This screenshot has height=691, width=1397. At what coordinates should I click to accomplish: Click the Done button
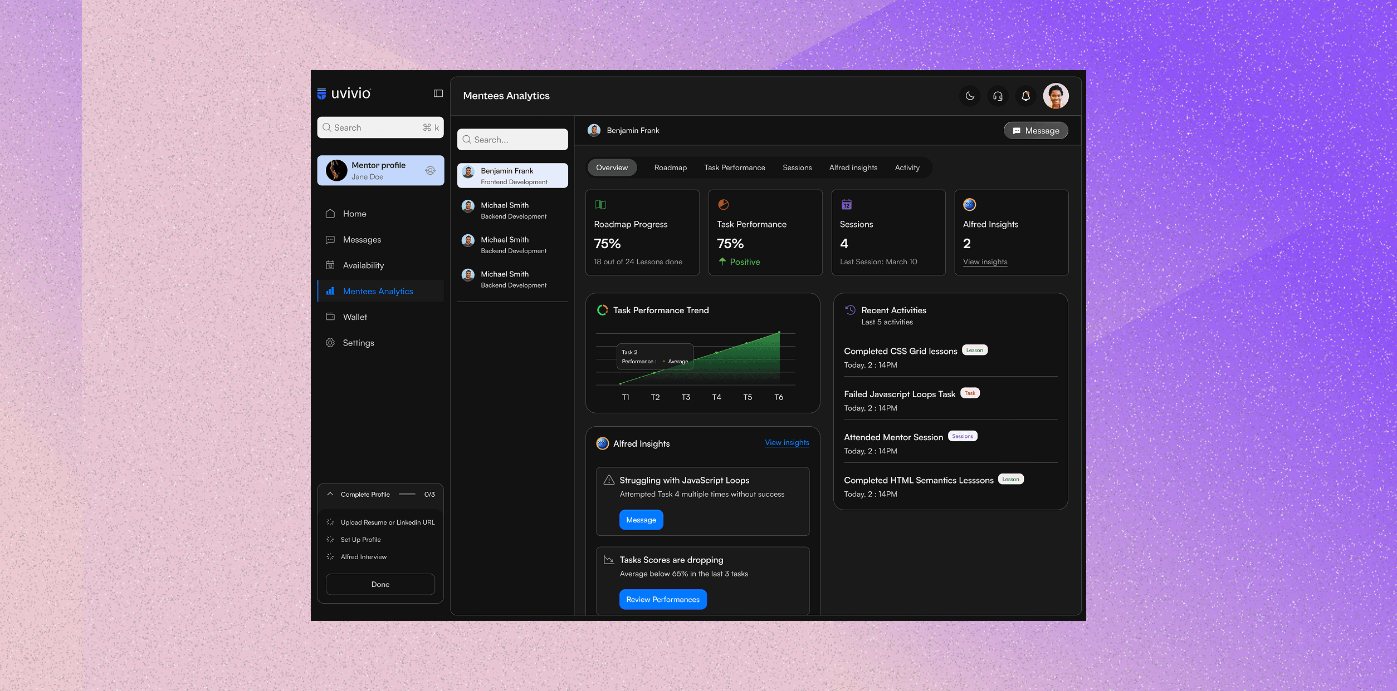[380, 584]
